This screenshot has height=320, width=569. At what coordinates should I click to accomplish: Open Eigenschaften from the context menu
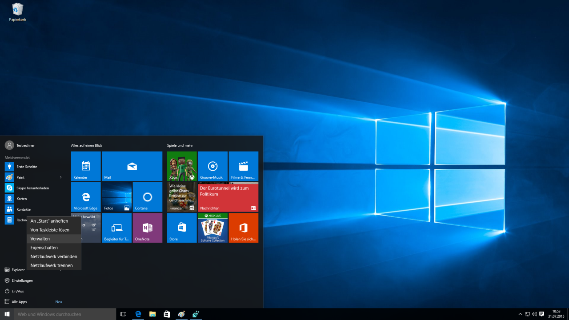click(x=54, y=248)
